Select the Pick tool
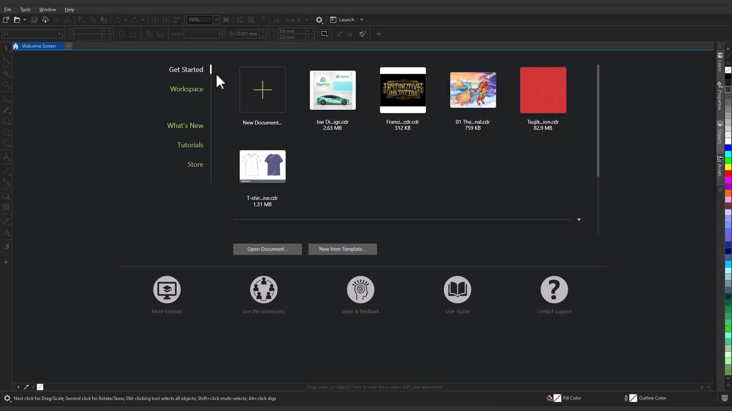Viewport: 732px width, 411px height. (x=6, y=48)
